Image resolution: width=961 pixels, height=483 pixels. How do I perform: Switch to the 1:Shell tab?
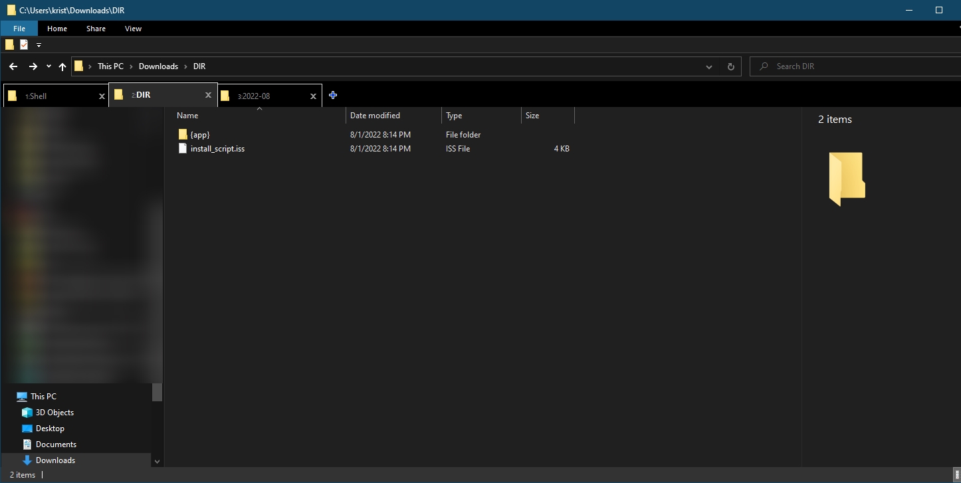click(x=56, y=96)
